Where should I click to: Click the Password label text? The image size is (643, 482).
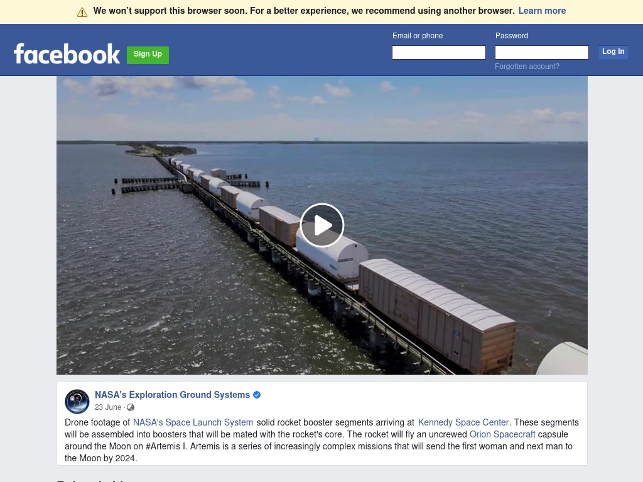click(x=512, y=36)
